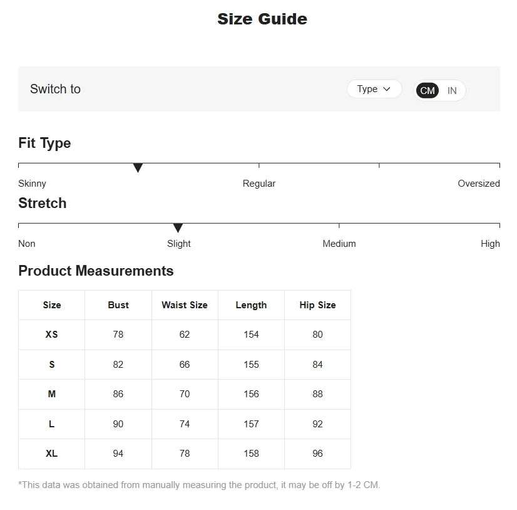Viewport: 517px width, 510px height.
Task: Click the Regular fit label
Action: click(x=259, y=184)
